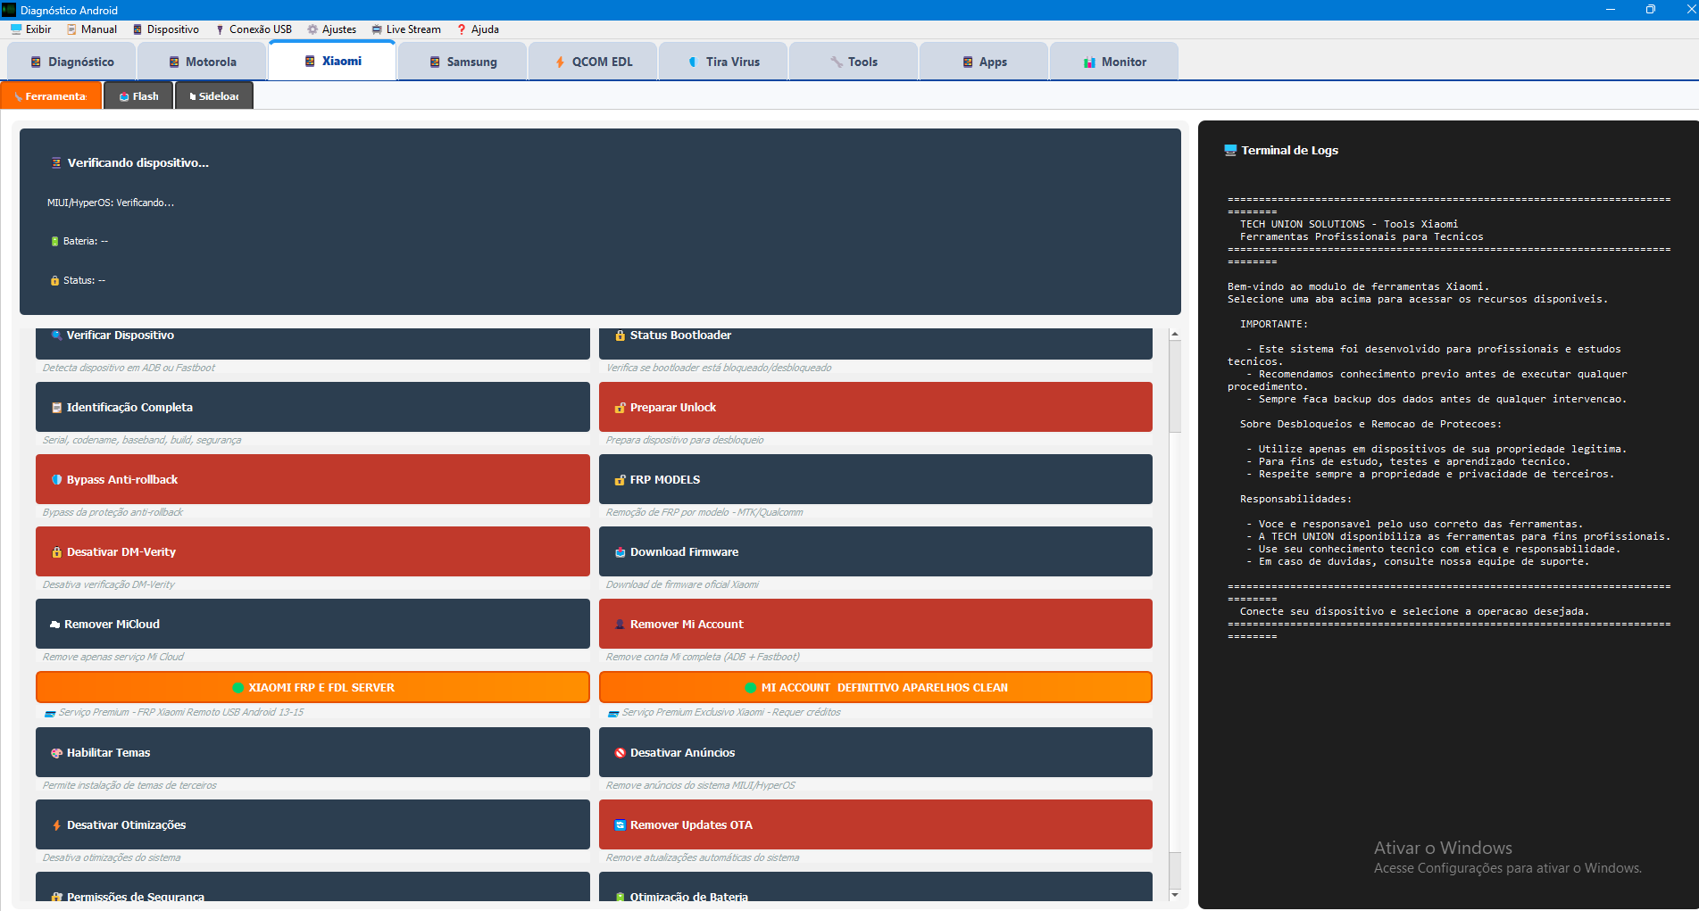Click MI ACCOUNT DEFINITIVO APARELHOS CLEAN button
The width and height of the screenshot is (1699, 911).
tap(876, 687)
